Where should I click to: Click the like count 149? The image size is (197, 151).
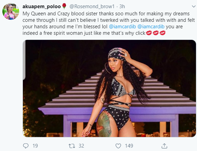click(129, 146)
